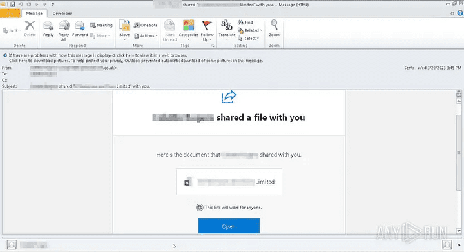Click the Reply All button
Image resolution: width=464 pixels, height=252 pixels.
coord(64,31)
